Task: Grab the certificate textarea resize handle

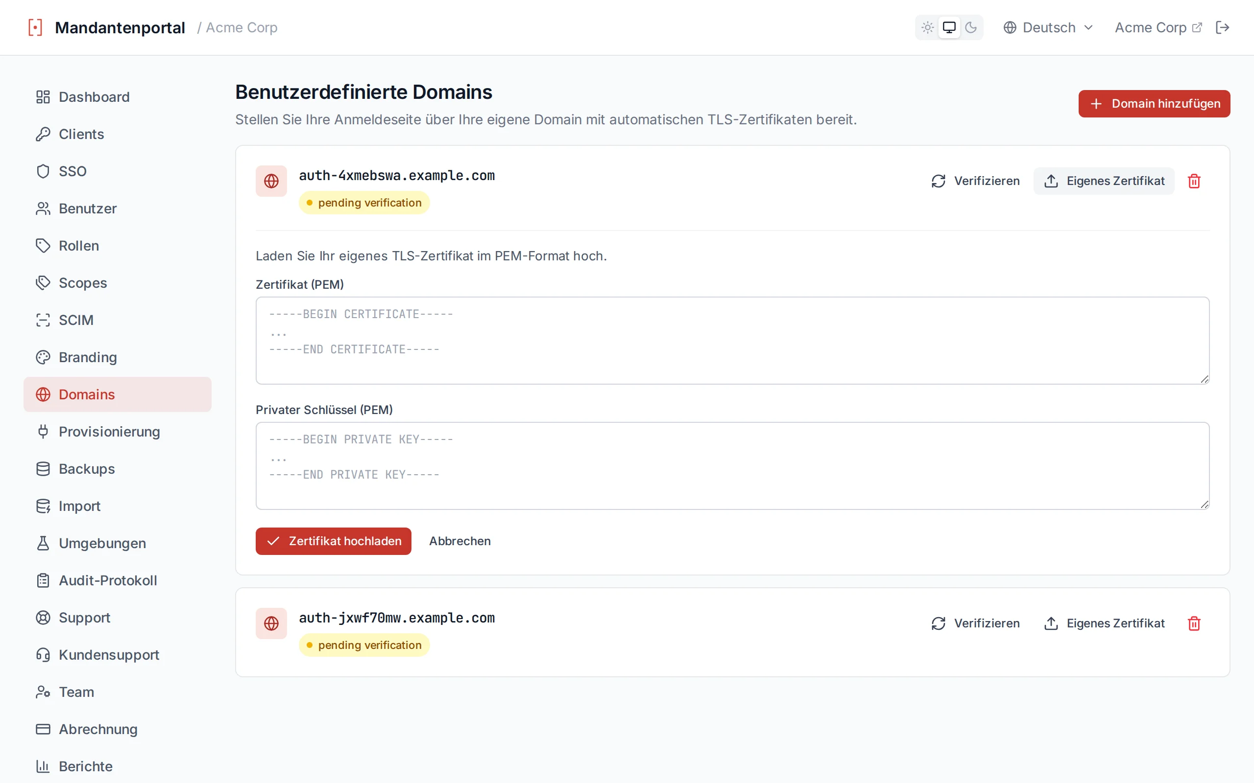Action: click(1204, 379)
